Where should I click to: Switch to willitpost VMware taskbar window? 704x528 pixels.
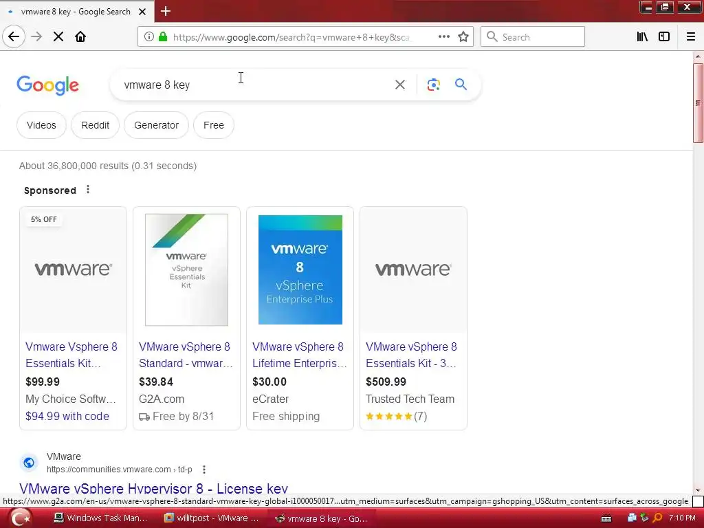211,518
